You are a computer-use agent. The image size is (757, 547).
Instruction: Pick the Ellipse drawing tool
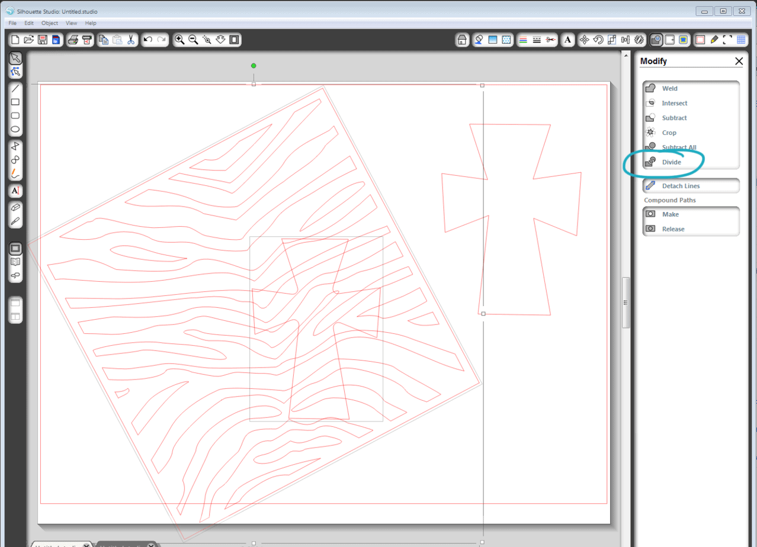point(15,129)
